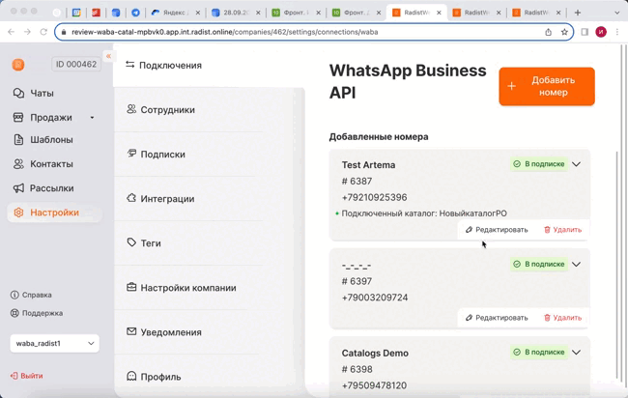
Task: Click the Telegram pinned tab icon
Action: [136, 13]
